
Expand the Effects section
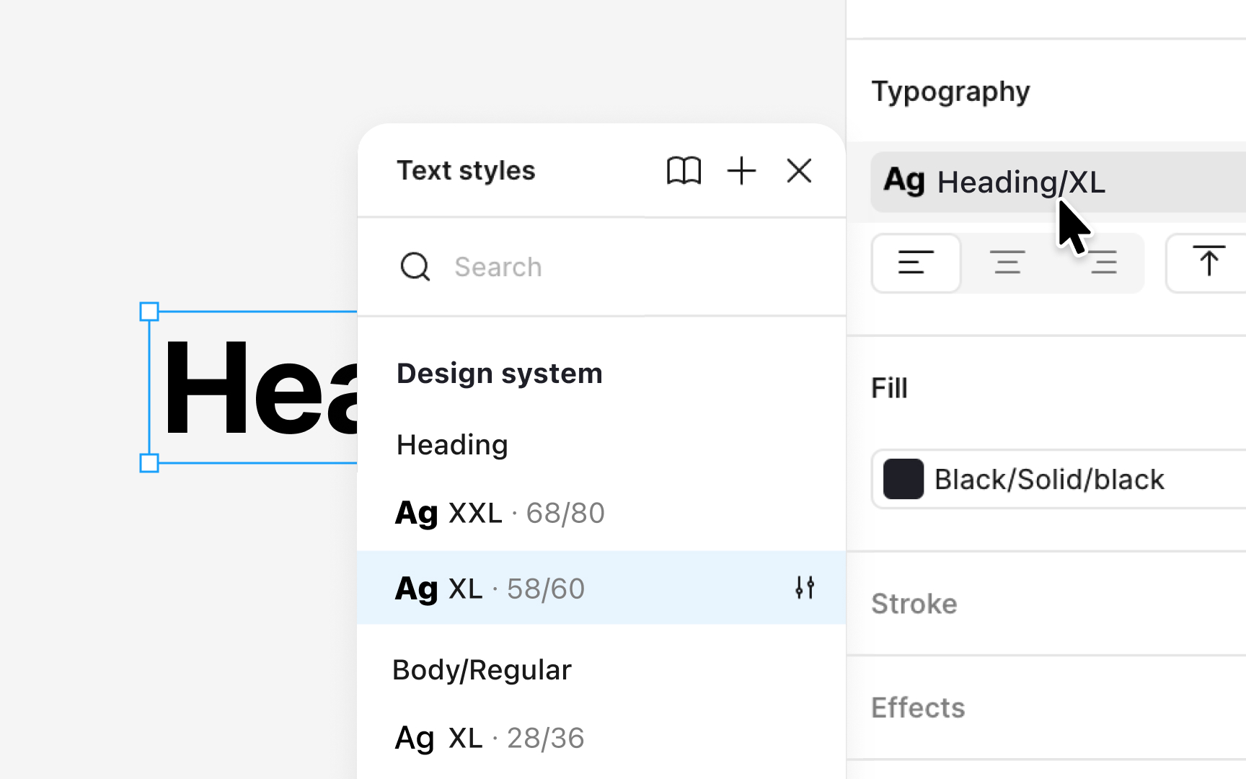tap(918, 708)
